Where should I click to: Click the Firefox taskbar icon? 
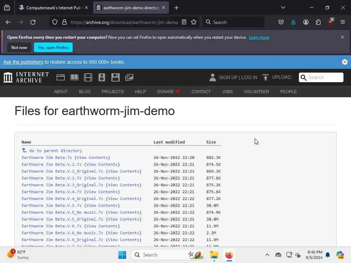[x=229, y=255]
